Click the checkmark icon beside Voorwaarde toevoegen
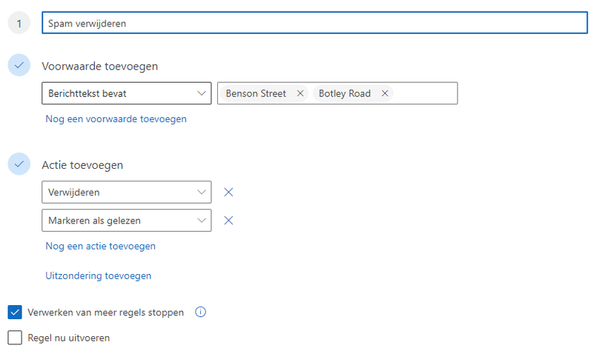Viewport: 593px width, 351px height. pyautogui.click(x=19, y=66)
